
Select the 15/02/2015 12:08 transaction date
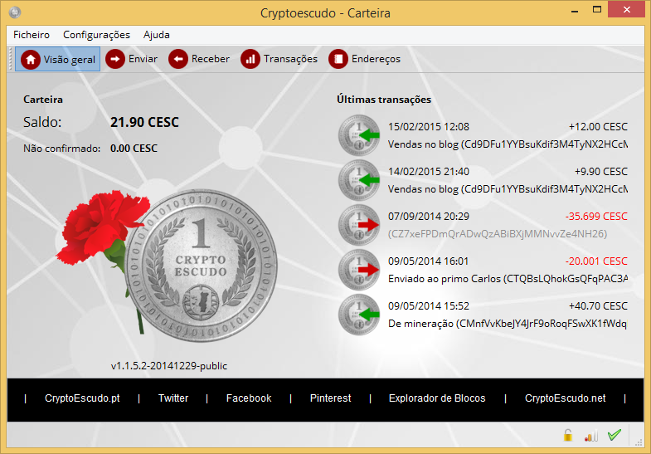coord(429,127)
